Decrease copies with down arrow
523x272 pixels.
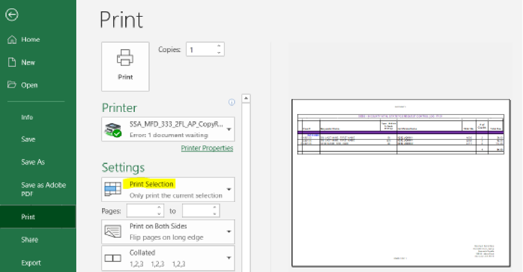click(x=219, y=53)
